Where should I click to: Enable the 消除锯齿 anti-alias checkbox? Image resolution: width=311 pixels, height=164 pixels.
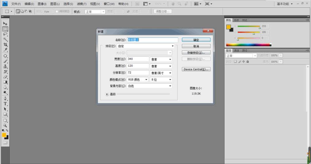[x=57, y=11]
